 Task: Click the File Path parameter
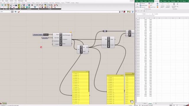(x=45, y=38)
